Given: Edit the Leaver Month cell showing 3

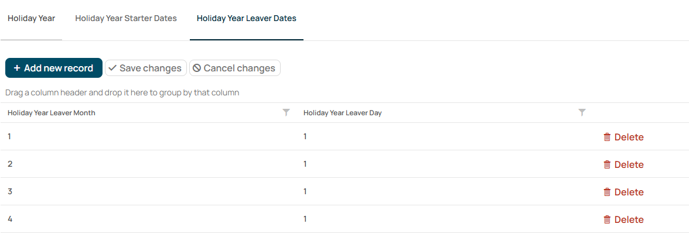Looking at the screenshot, I should (148, 191).
